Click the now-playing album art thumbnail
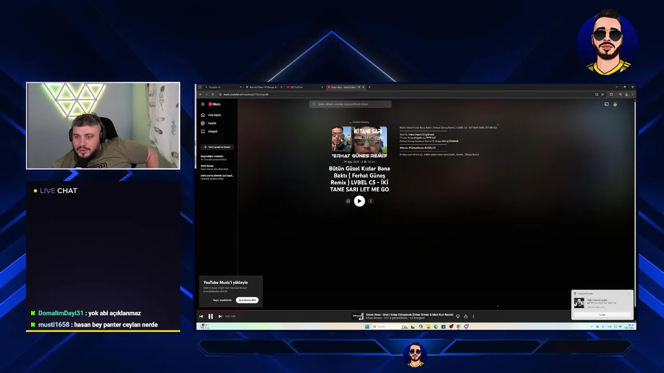This screenshot has height=373, width=664. click(358, 316)
